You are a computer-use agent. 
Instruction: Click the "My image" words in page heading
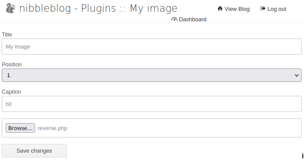coord(153,8)
